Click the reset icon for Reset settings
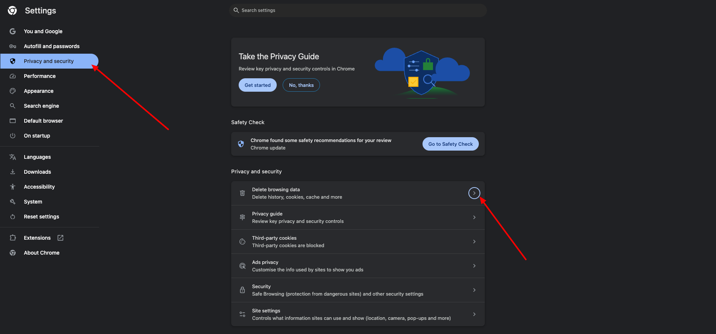 click(x=13, y=217)
